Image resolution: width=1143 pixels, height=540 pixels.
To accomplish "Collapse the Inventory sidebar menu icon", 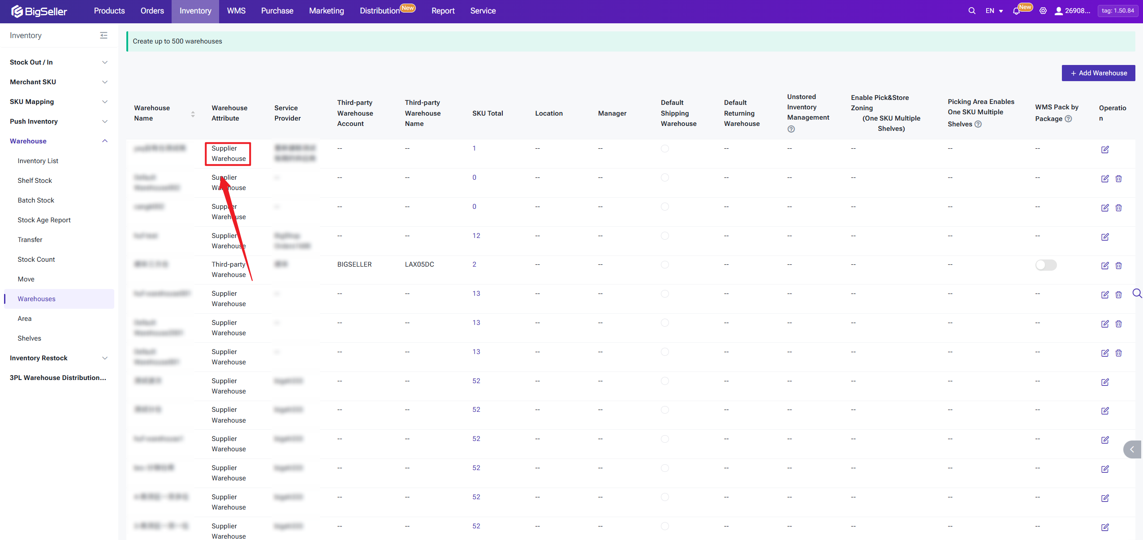I will click(104, 35).
